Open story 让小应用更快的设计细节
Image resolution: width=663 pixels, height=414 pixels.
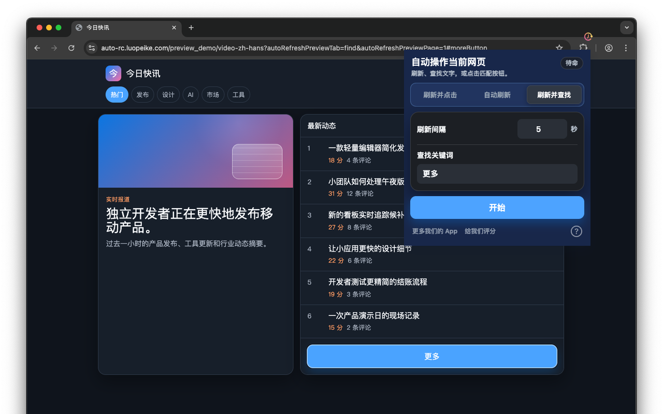click(370, 249)
